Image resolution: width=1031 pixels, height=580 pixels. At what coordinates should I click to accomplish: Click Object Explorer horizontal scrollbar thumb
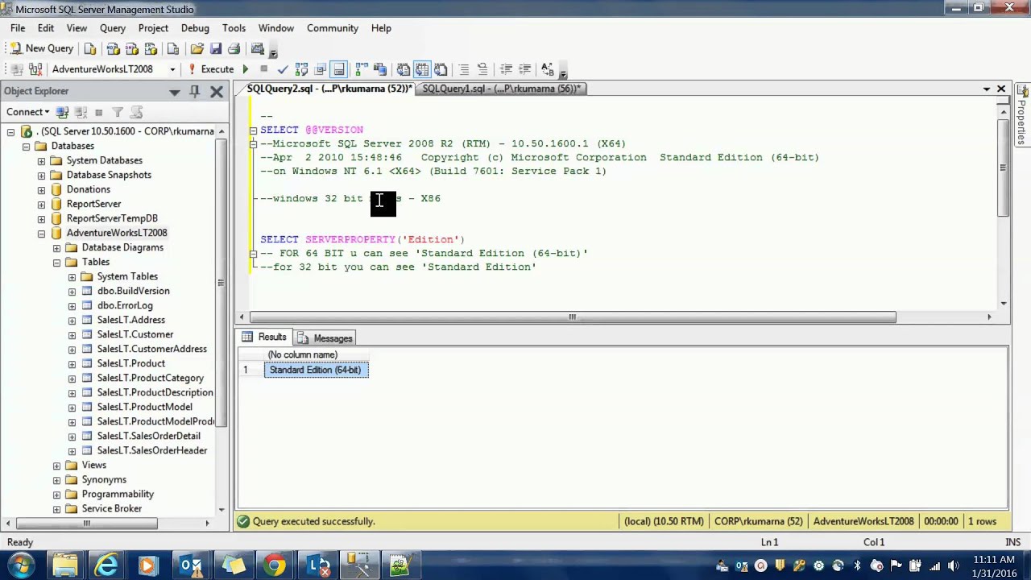click(85, 524)
